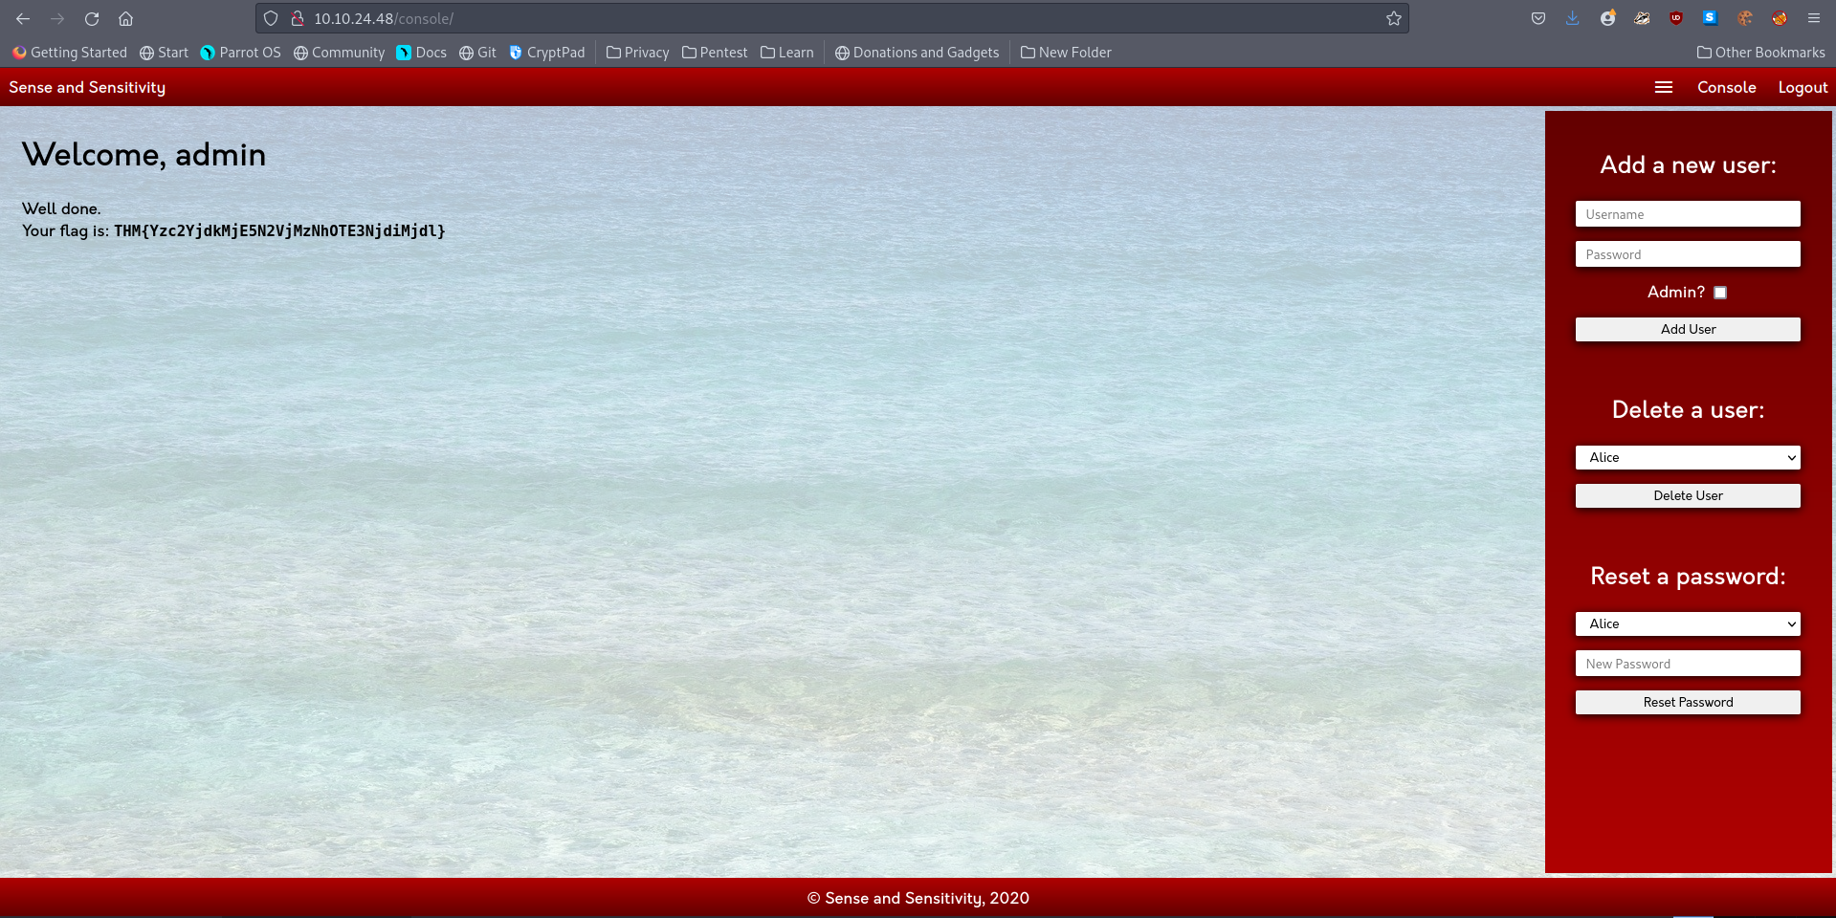This screenshot has height=918, width=1836.
Task: Click the browser reload icon
Action: pyautogui.click(x=92, y=19)
